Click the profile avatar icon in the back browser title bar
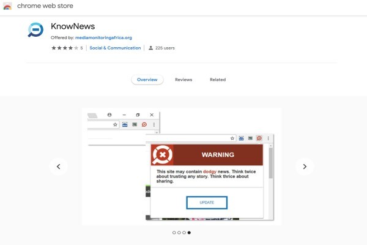The width and height of the screenshot is (367, 245). point(109,115)
